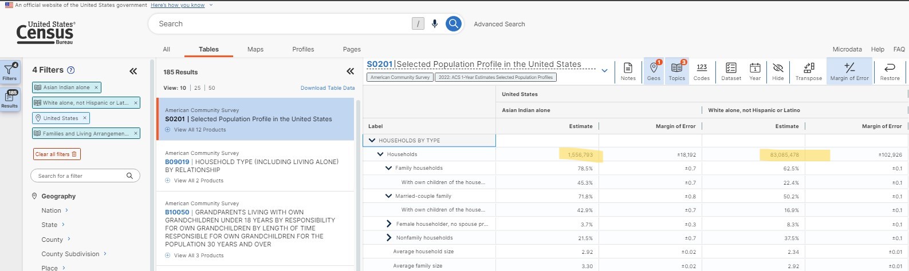Open Dataset selector

pyautogui.click(x=731, y=71)
